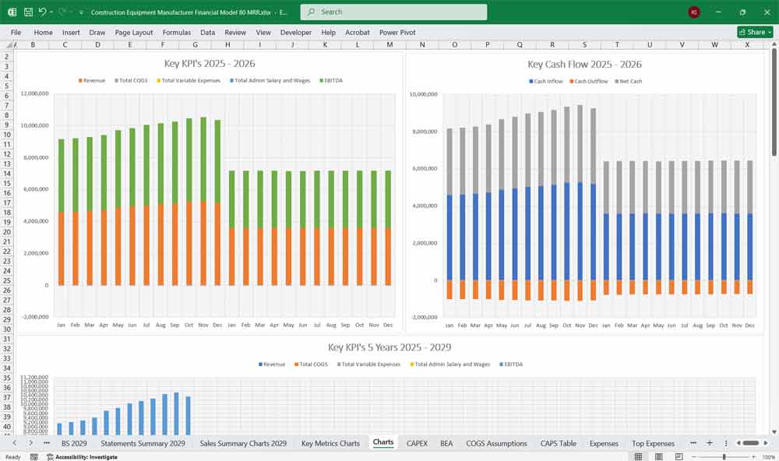Screen dimensions: 779x461
Task: Click the 100% zoom level button
Action: click(x=767, y=457)
